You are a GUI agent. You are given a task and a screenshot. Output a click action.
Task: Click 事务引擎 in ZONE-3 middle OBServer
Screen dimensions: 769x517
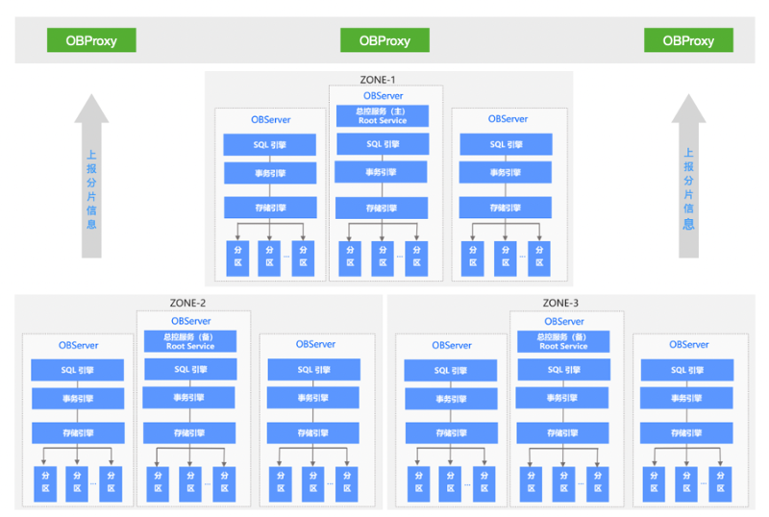coord(562,398)
